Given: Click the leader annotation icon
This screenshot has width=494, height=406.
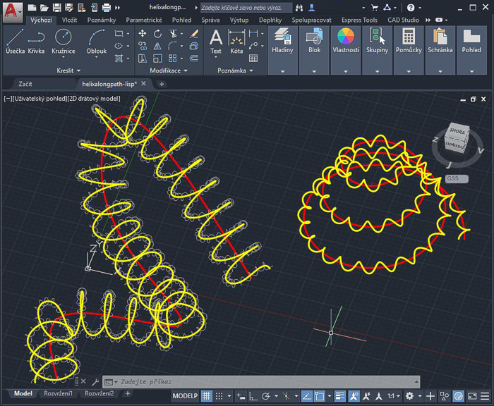Looking at the screenshot, I should [x=253, y=46].
